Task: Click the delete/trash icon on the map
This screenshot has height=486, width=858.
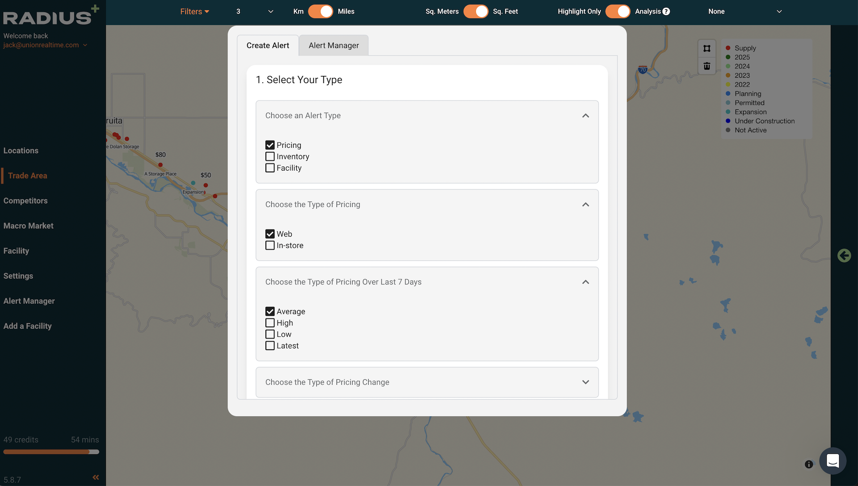Action: (707, 66)
